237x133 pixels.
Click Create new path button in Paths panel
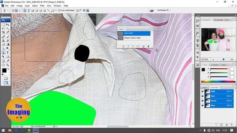[143, 47]
